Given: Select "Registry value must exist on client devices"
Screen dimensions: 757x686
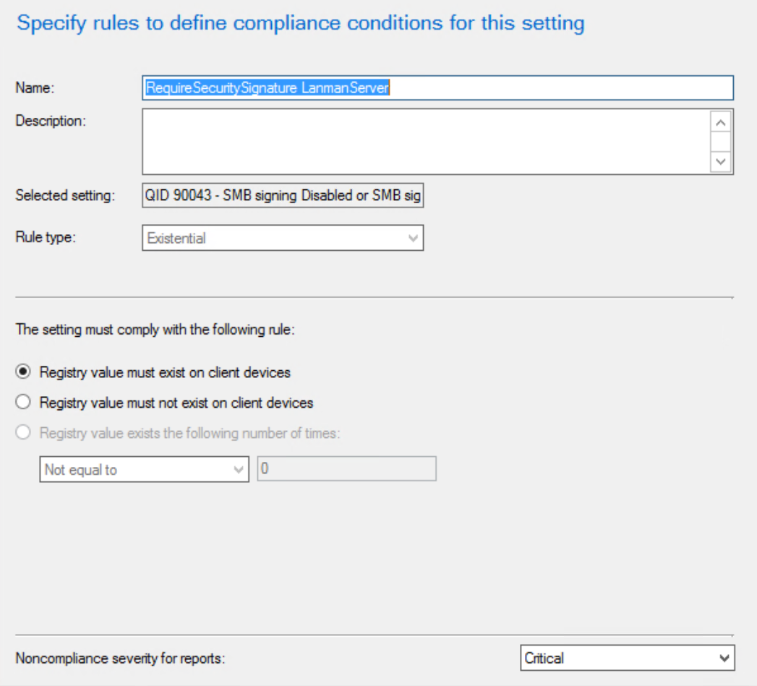Looking at the screenshot, I should click(22, 372).
